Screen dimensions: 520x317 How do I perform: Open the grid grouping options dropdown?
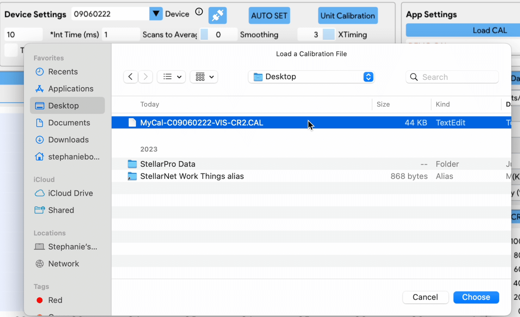pyautogui.click(x=204, y=77)
